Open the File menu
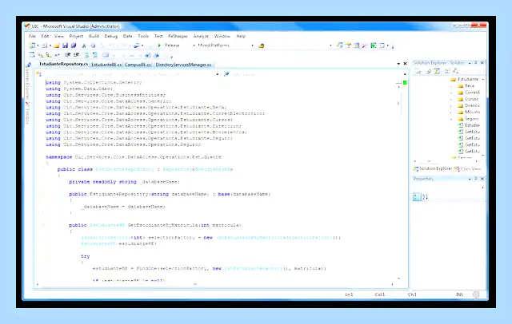 [x=32, y=36]
